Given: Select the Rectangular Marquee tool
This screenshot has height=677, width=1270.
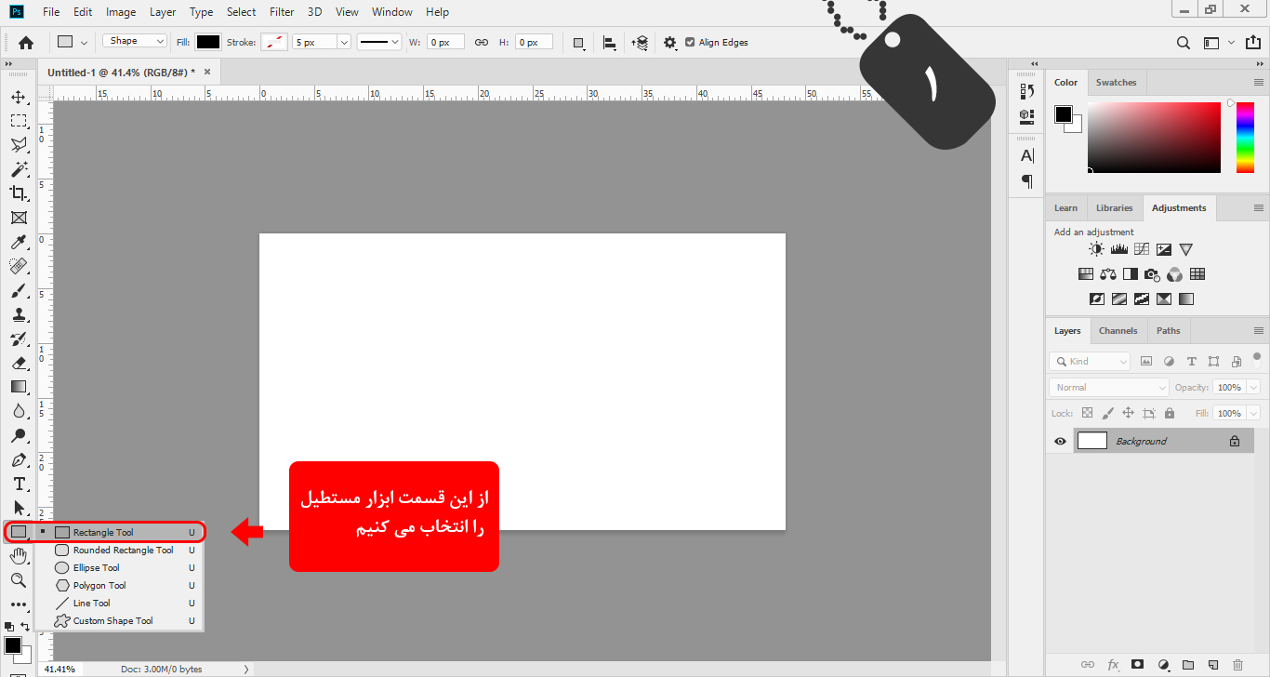Looking at the screenshot, I should click(x=19, y=121).
